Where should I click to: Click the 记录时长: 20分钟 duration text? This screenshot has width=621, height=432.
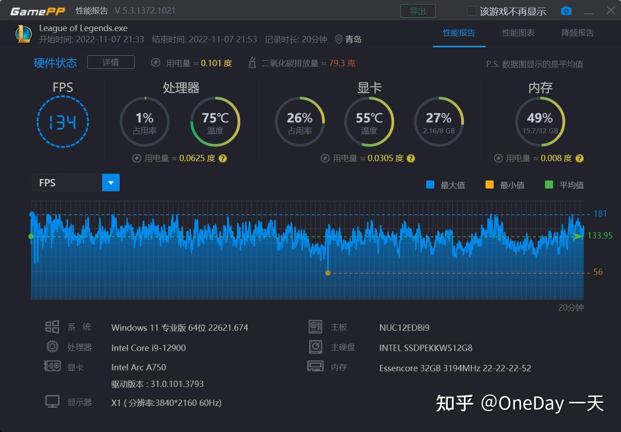point(296,40)
